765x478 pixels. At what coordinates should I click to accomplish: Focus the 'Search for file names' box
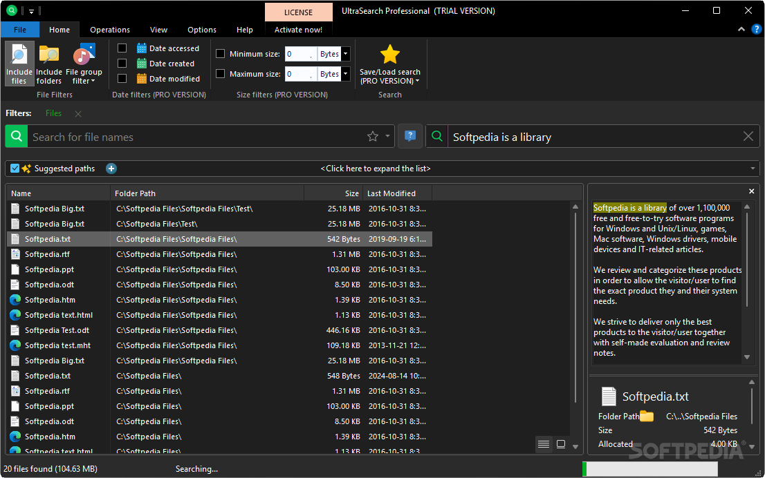tap(197, 137)
